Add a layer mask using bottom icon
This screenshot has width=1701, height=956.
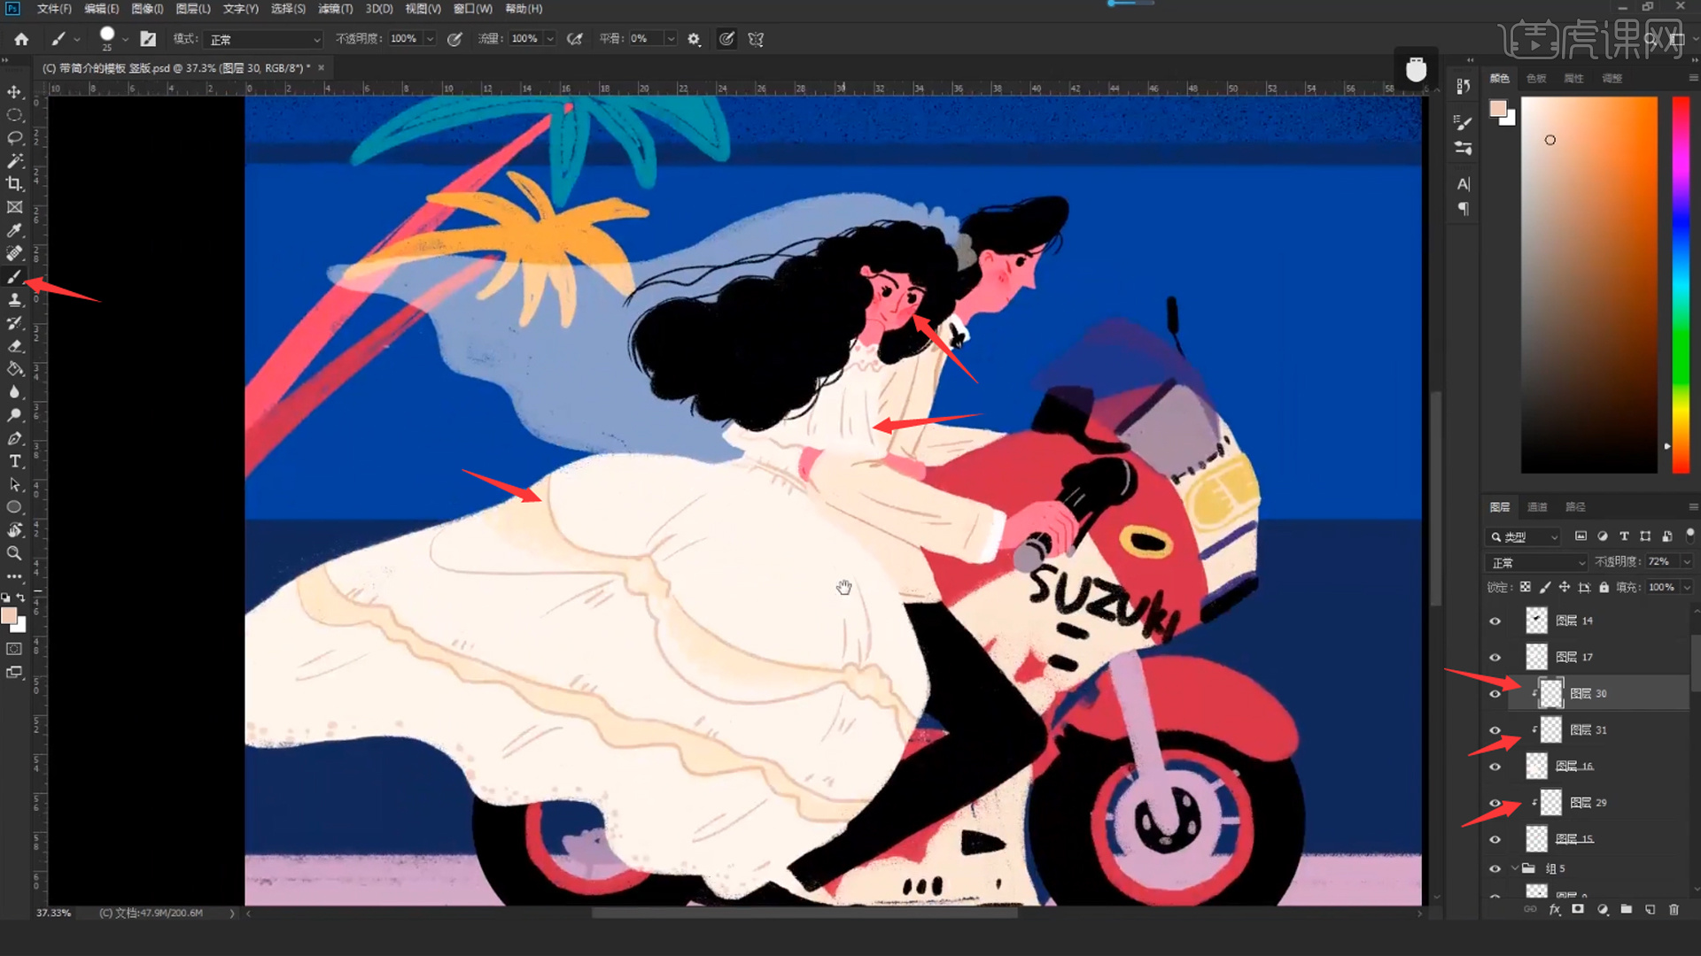tap(1578, 909)
